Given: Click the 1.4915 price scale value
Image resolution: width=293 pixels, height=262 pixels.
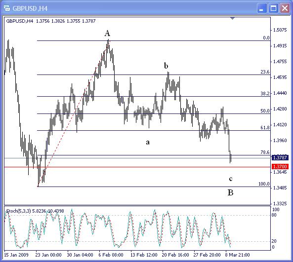Looking at the screenshot, I should [280, 46].
